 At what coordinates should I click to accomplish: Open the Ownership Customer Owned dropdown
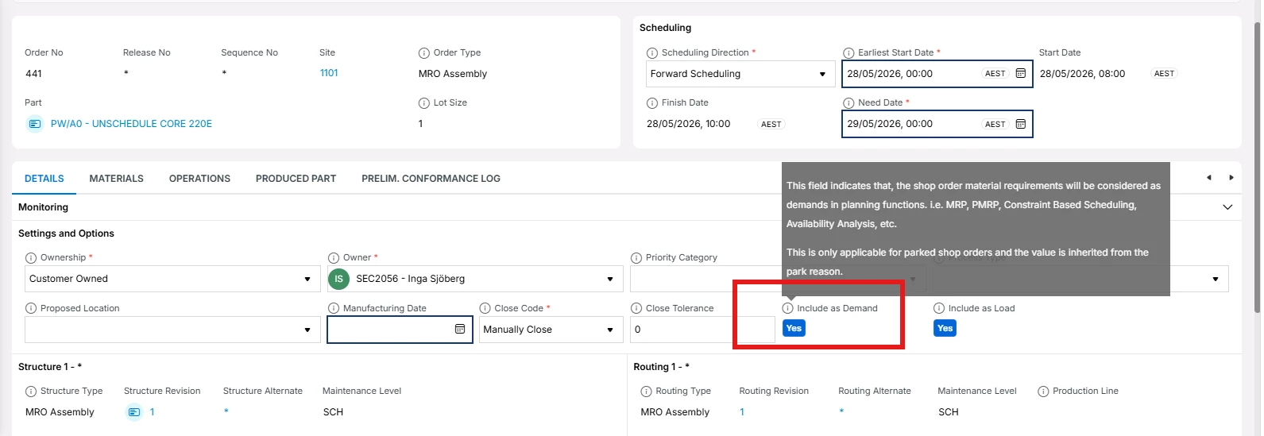[x=172, y=279]
